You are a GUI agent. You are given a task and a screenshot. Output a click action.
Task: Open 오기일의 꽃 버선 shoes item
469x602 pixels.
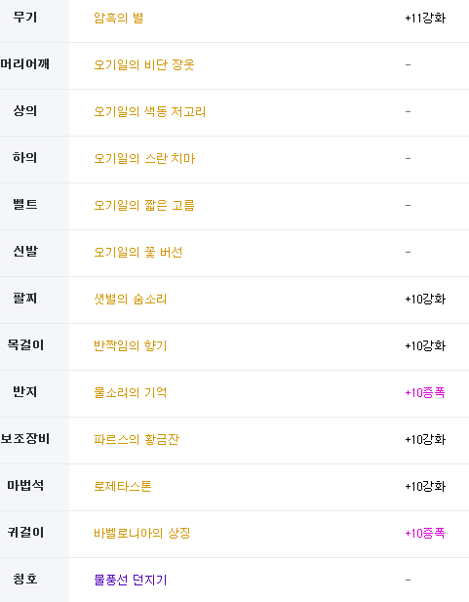coord(138,252)
